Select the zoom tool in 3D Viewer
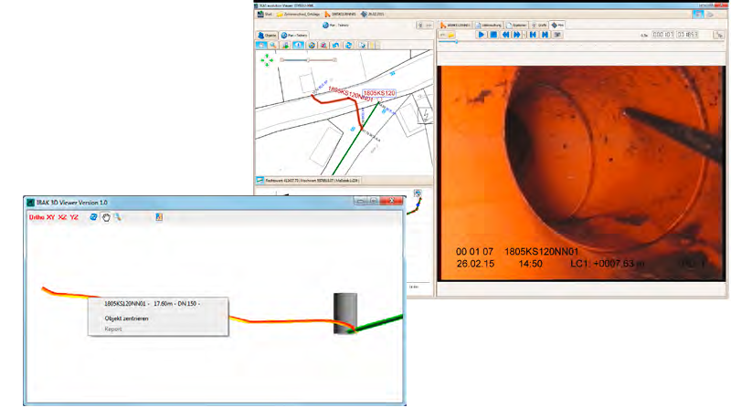The image size is (731, 418). click(x=118, y=217)
